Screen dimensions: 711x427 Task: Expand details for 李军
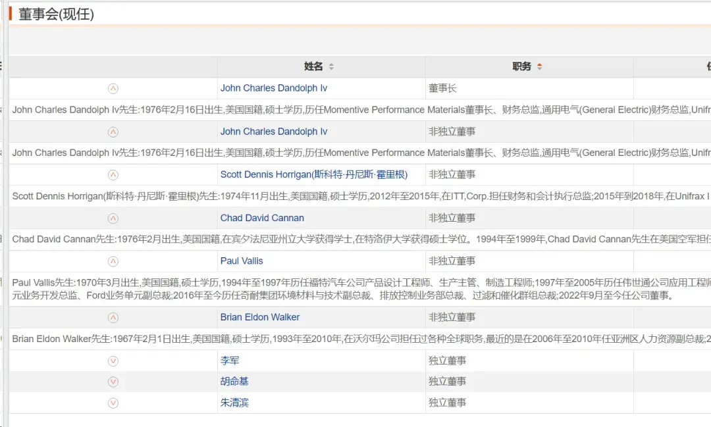click(113, 361)
